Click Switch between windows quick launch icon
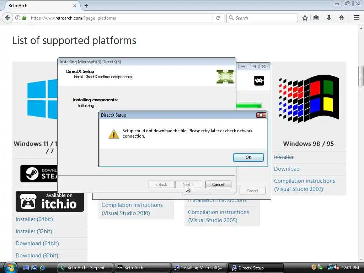Screen dimensions: 364x273 [x=34, y=268]
